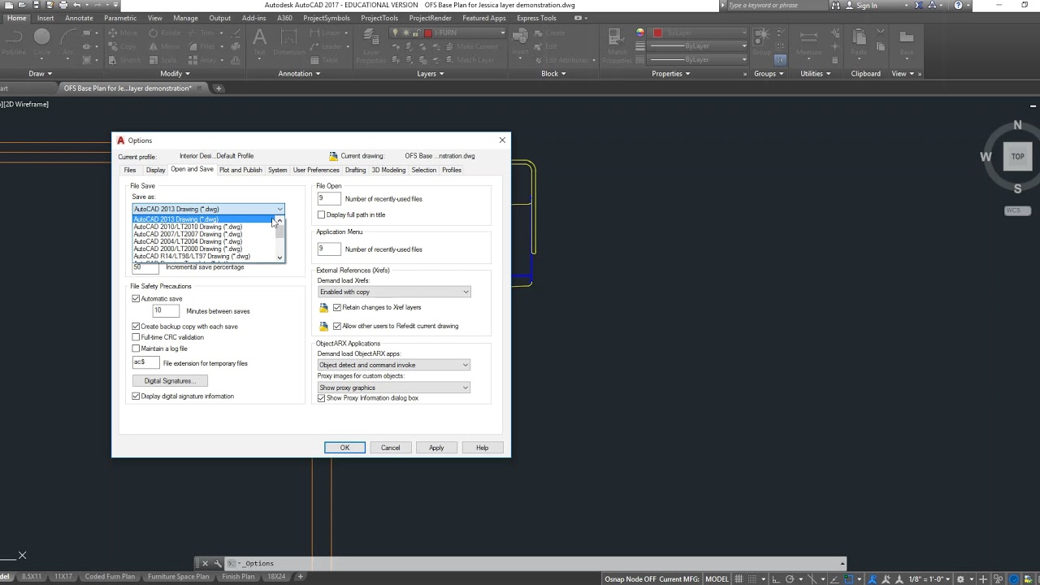Enable Full-time CRC validation
This screenshot has height=585, width=1040.
coord(136,337)
